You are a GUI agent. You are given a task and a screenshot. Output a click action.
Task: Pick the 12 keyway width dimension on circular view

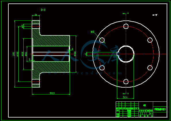click(x=86, y=54)
